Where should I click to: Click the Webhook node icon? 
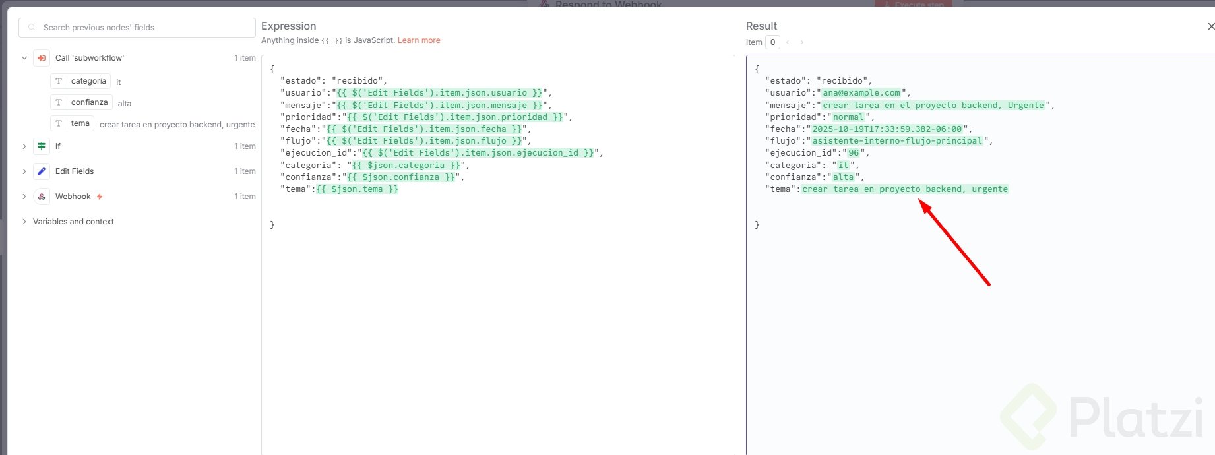point(42,197)
